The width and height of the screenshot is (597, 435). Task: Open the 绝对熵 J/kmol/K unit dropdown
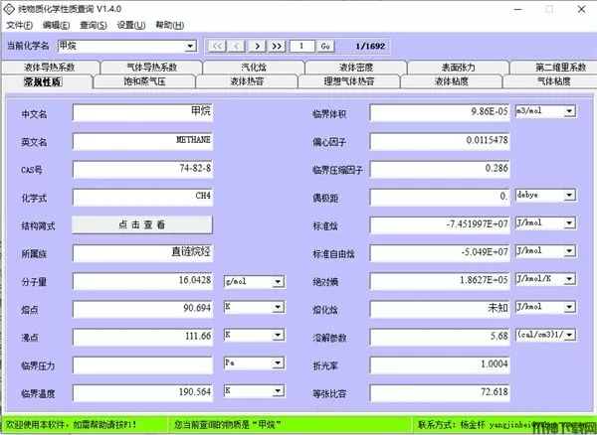[569, 279]
